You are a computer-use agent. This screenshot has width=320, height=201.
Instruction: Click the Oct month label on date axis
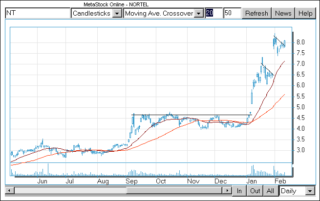[x=161, y=181]
